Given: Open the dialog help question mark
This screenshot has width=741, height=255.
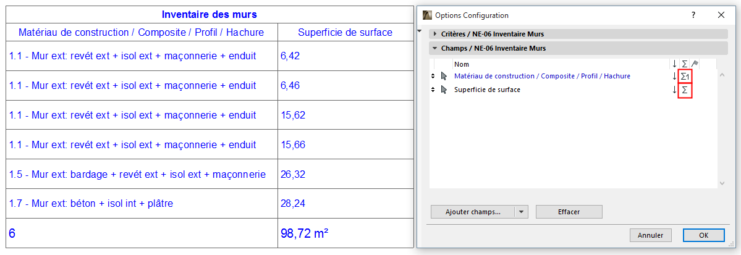Looking at the screenshot, I should [693, 15].
